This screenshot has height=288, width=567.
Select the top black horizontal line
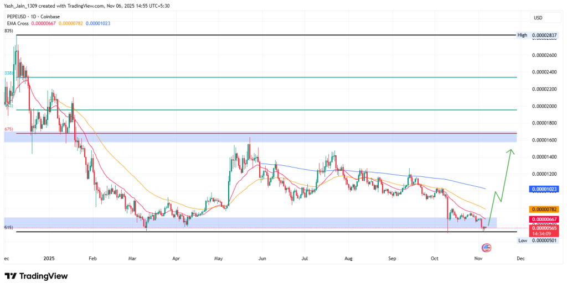coord(266,35)
